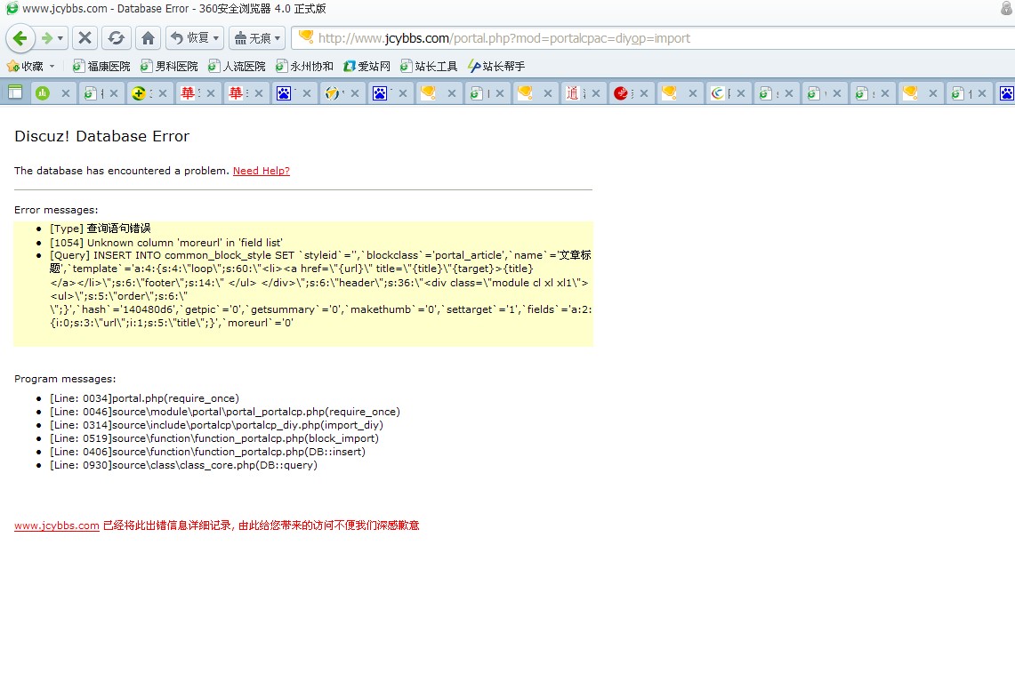Viewport: 1015px width, 674px height.
Task: Click the 360 browser logo in title bar
Action: (x=12, y=8)
